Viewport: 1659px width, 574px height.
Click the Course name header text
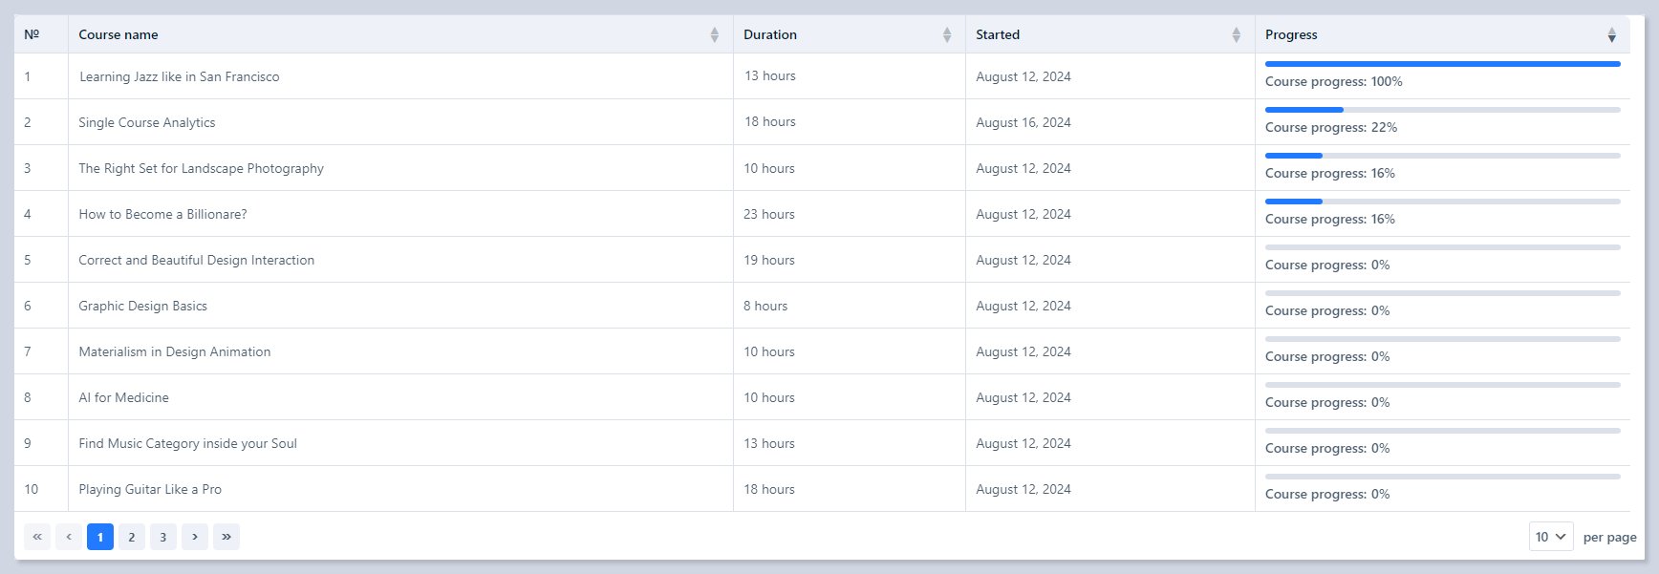[118, 34]
